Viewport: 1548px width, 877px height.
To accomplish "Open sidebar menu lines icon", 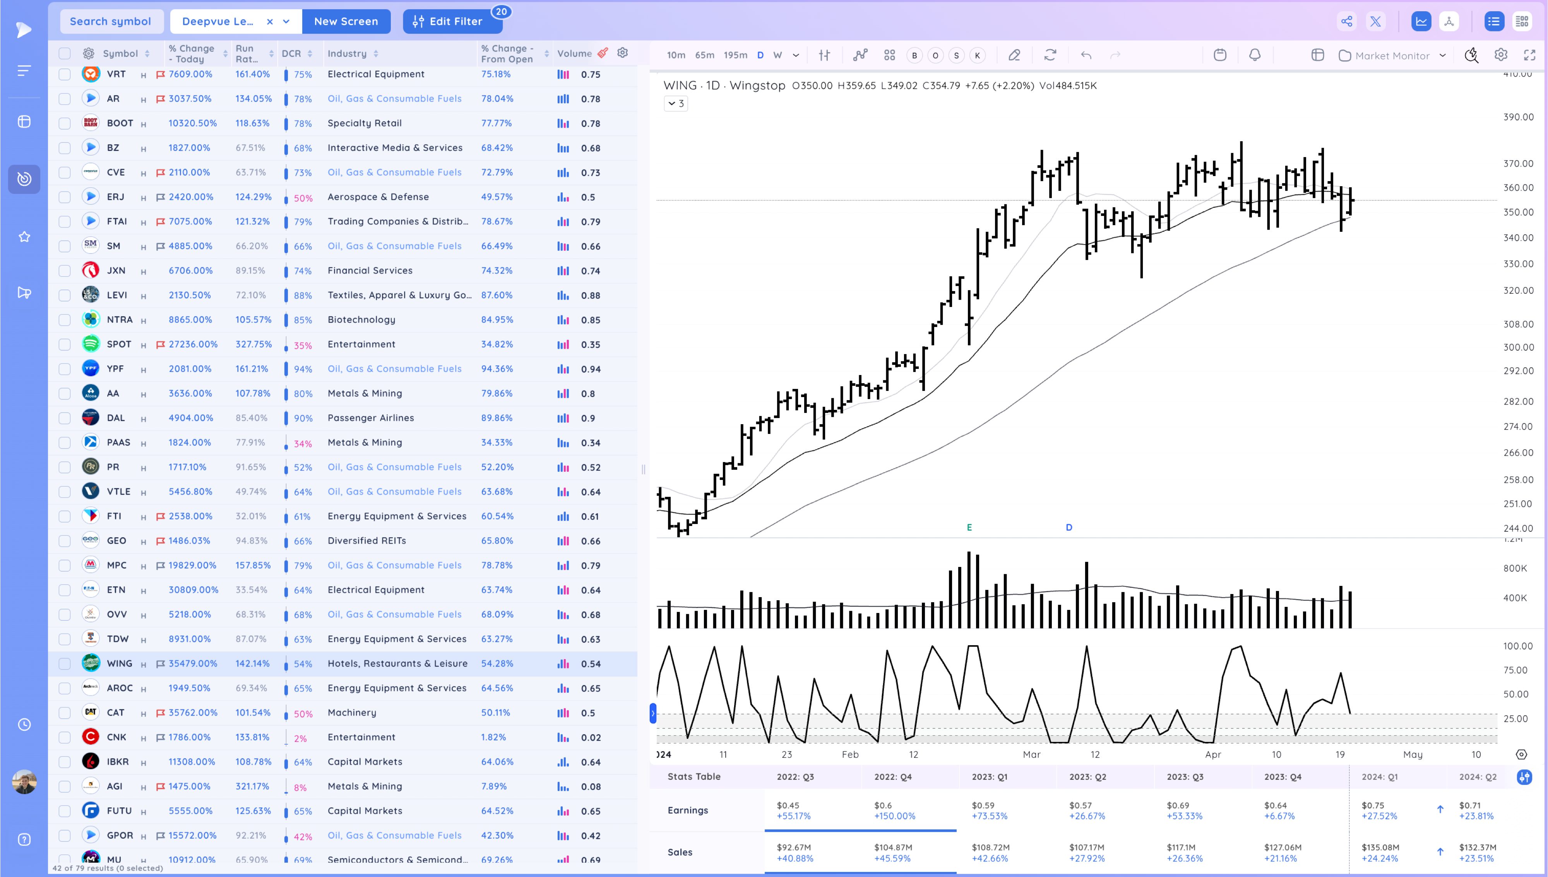I will coord(24,70).
